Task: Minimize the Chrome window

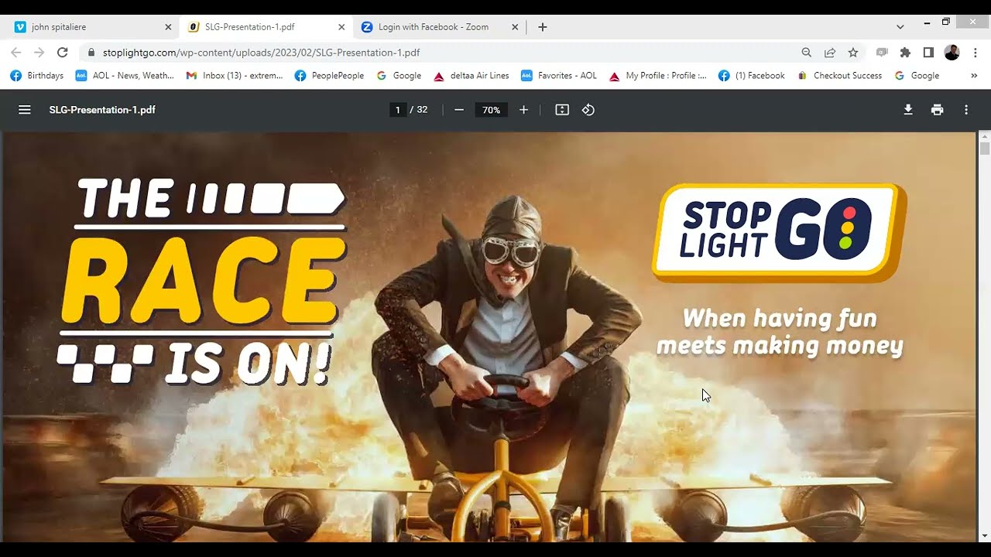Action: tap(927, 22)
